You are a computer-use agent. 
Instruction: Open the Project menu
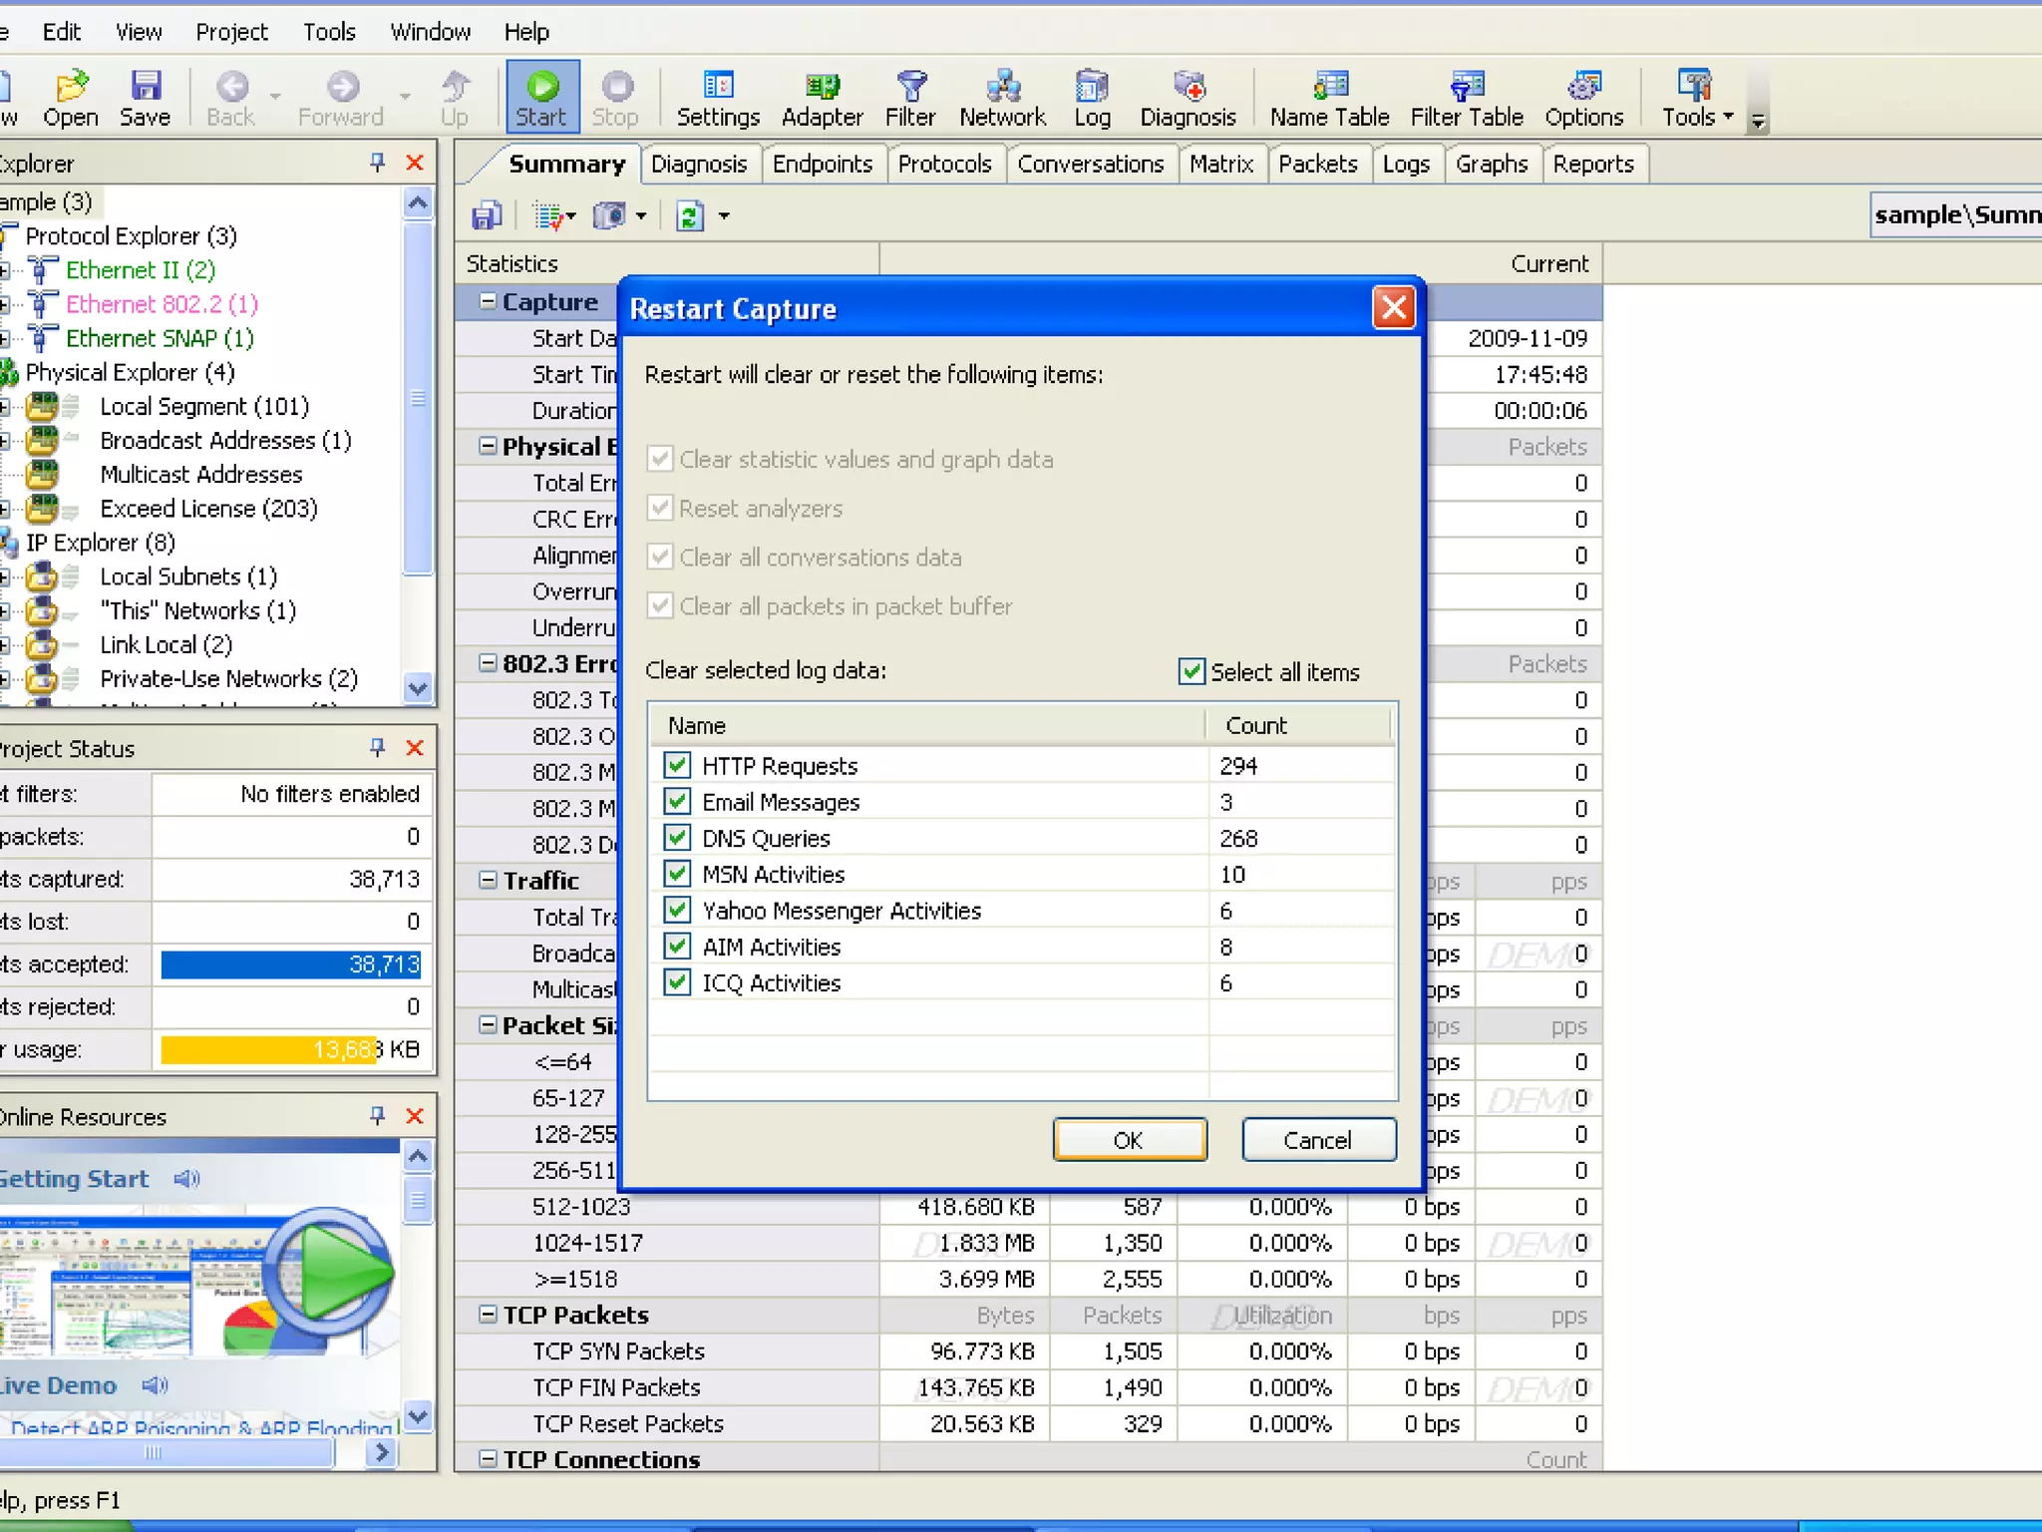pyautogui.click(x=231, y=32)
